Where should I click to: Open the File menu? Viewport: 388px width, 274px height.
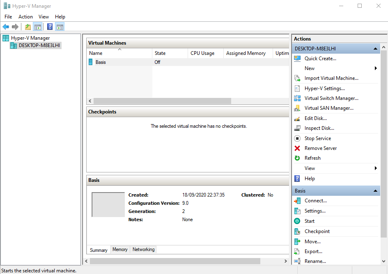point(8,16)
